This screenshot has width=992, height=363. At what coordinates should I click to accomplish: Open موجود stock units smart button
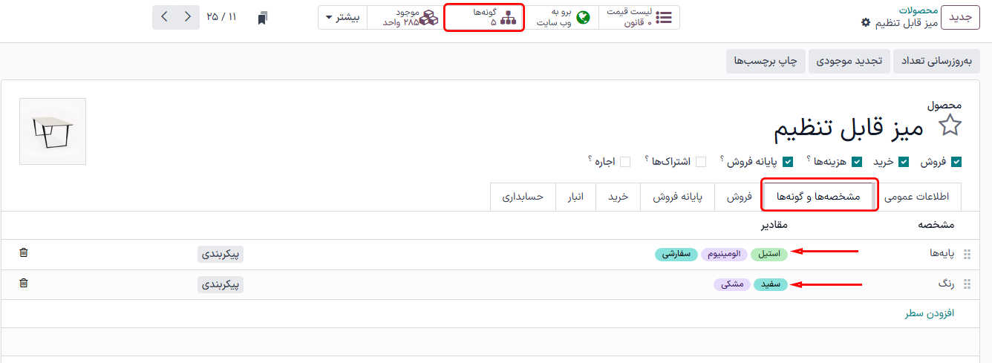click(410, 18)
